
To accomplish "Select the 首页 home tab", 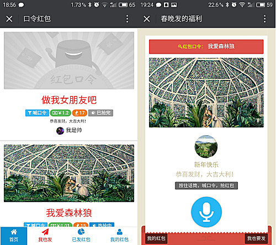I will click(x=14, y=236).
